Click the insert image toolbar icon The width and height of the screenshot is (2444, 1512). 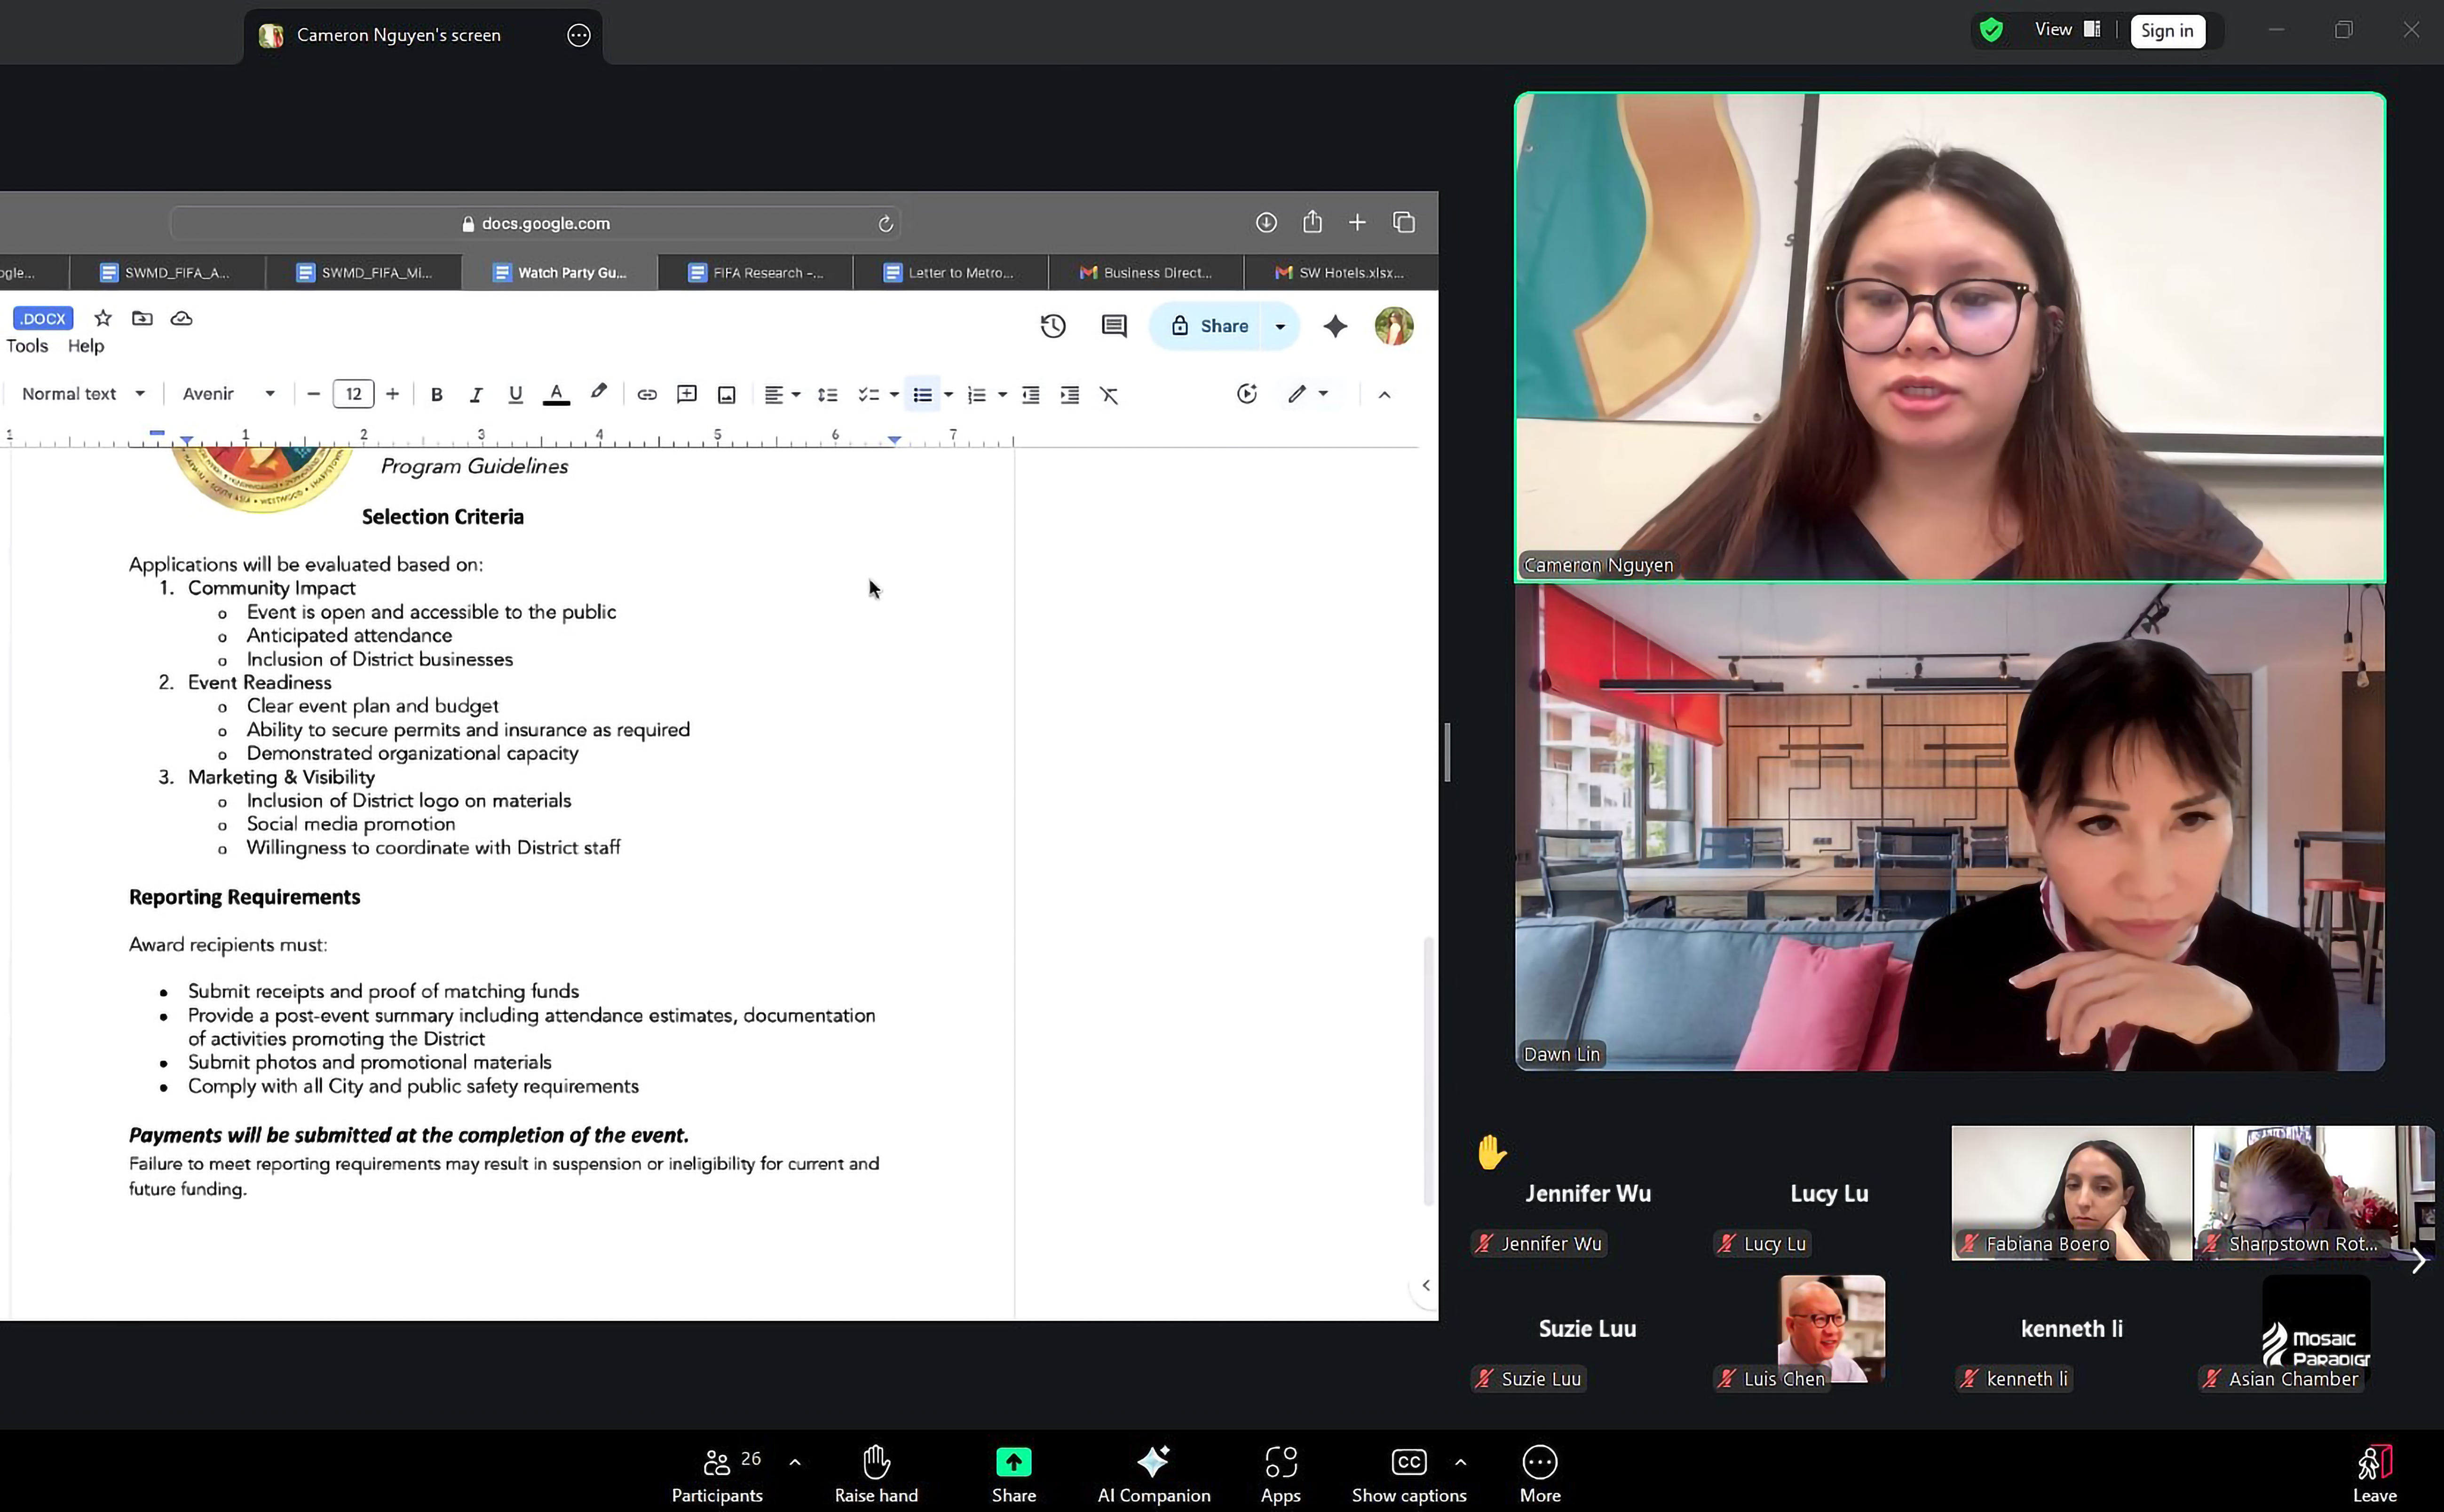tap(727, 395)
